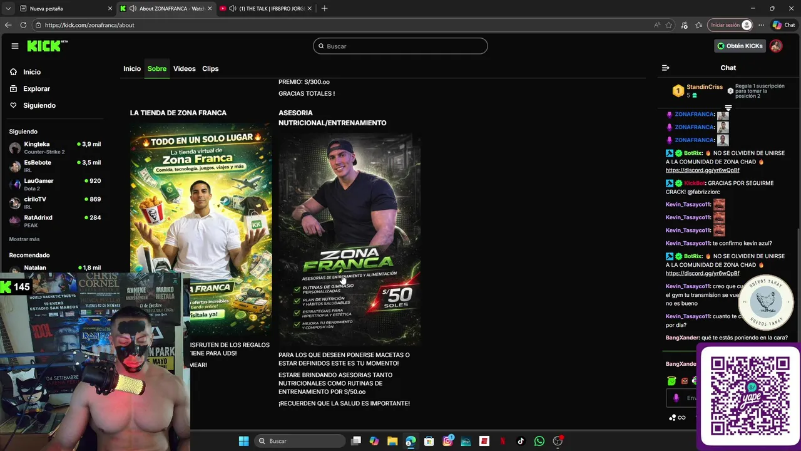Viewport: 801px width, 451px height.
Task: Add this page to favorites
Action: point(669,25)
